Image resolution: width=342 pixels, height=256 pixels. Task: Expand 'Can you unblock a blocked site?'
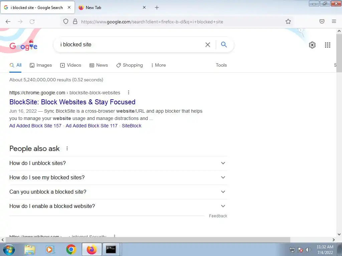(118, 192)
